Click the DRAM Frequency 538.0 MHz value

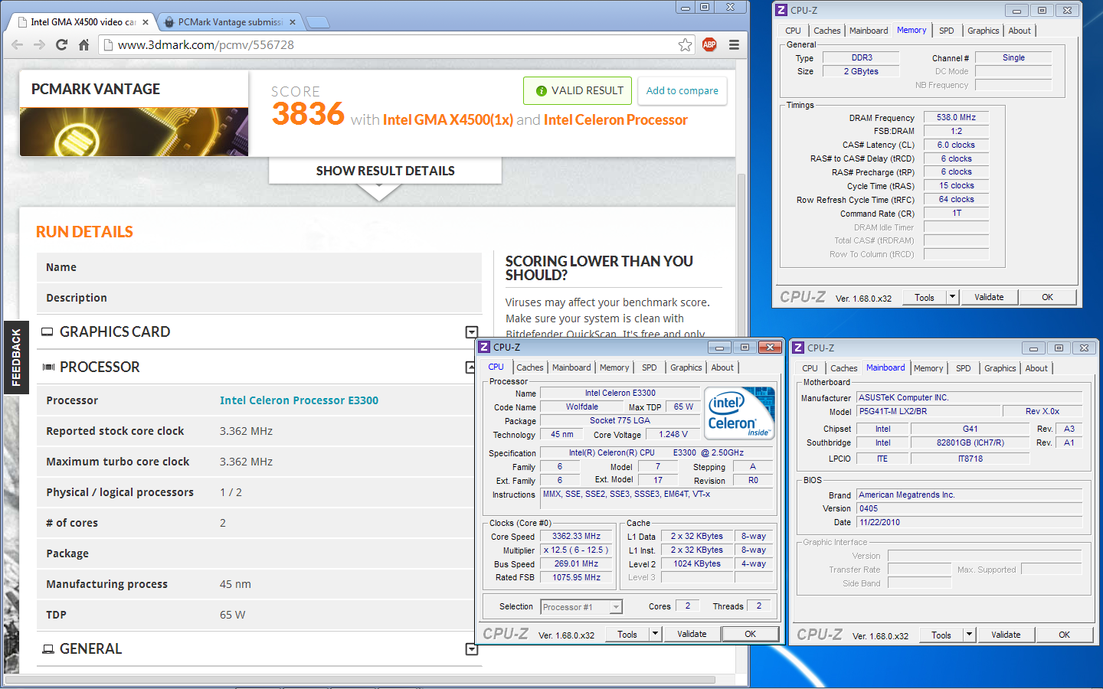pyautogui.click(x=956, y=118)
